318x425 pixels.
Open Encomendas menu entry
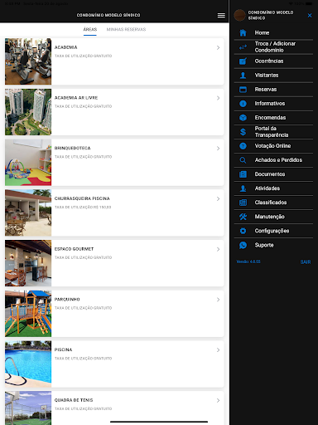(x=273, y=118)
